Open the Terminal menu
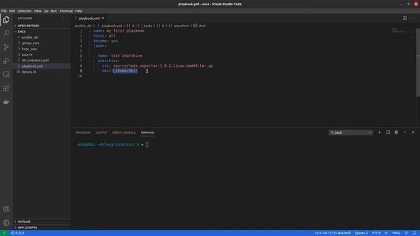The image size is (420, 236). (x=66, y=11)
